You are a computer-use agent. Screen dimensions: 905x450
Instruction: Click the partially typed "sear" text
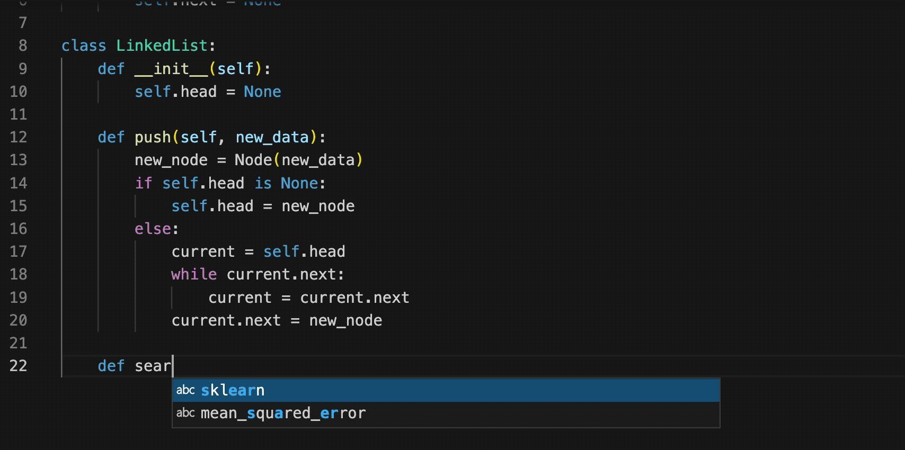point(153,366)
